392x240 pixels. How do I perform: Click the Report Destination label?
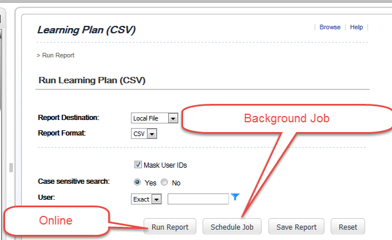pos(68,118)
